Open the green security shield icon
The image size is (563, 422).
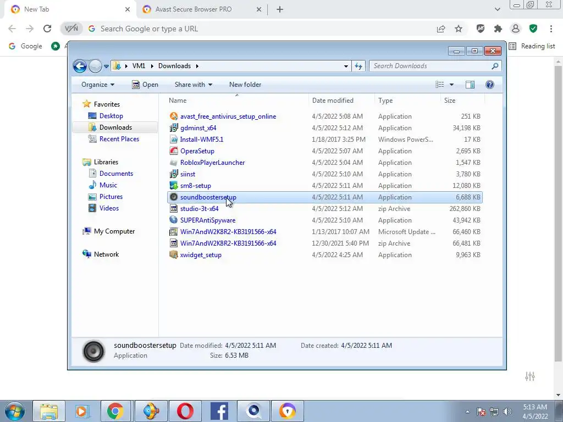[533, 29]
